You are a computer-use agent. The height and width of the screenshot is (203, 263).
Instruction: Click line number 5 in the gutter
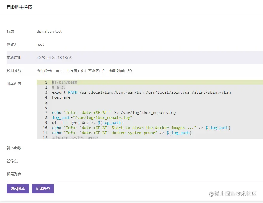coord(46,103)
